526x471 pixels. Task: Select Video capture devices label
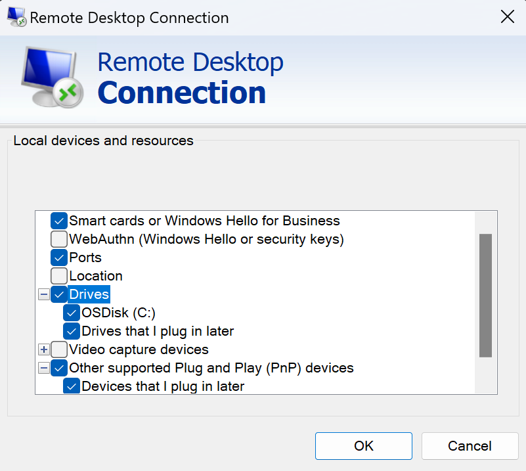[x=139, y=349]
